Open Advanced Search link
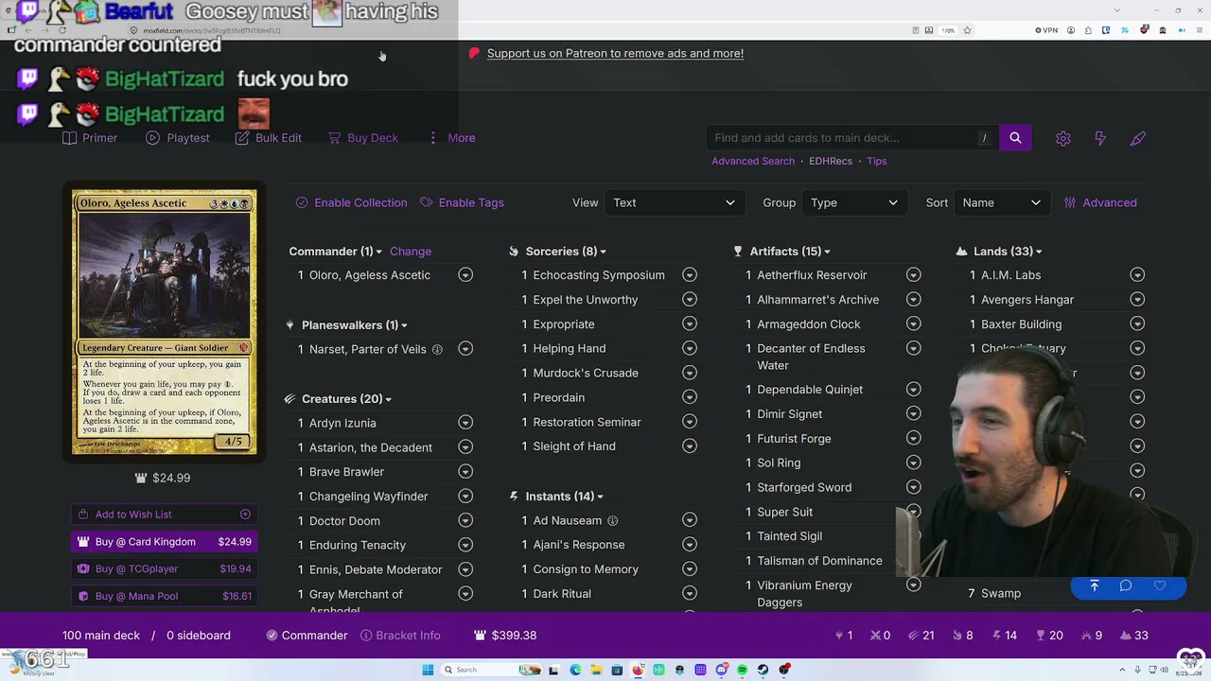This screenshot has width=1211, height=681. tap(753, 161)
